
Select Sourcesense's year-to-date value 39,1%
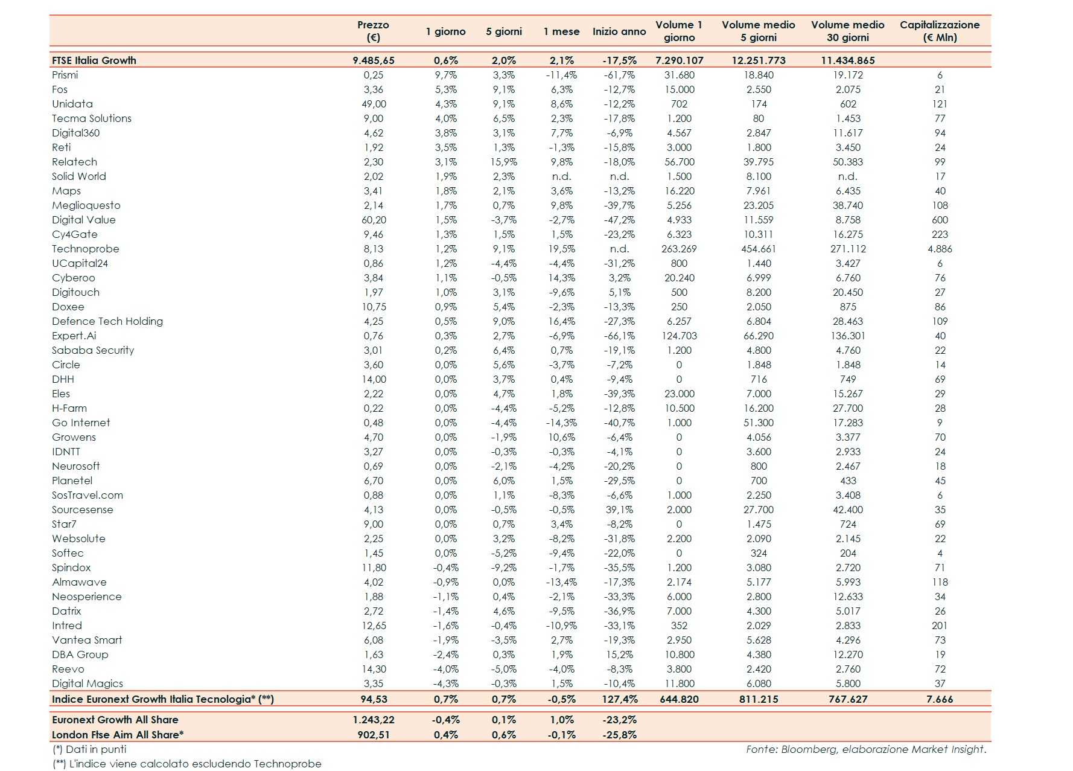[619, 510]
